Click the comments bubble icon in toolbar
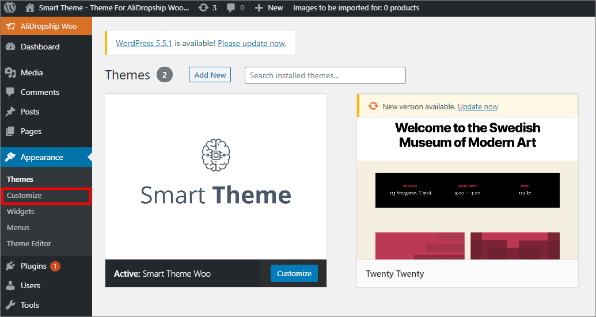The image size is (596, 317). coord(231,8)
